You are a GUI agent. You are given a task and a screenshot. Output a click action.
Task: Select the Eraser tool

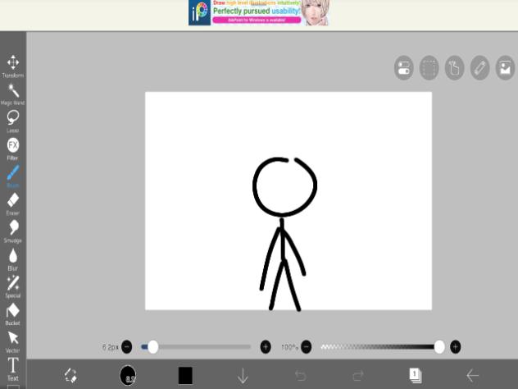[x=13, y=204]
